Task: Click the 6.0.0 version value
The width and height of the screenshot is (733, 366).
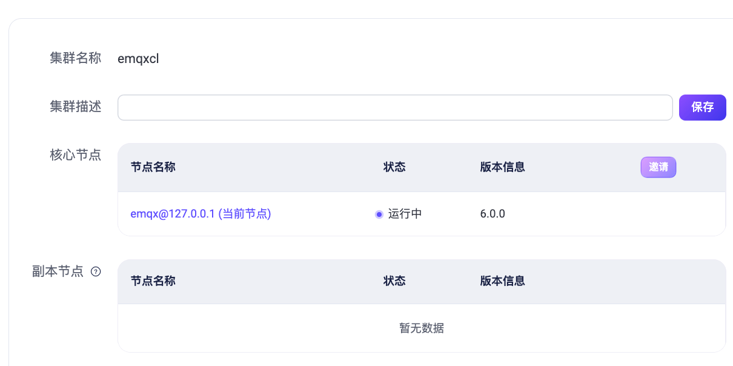Action: (x=493, y=214)
